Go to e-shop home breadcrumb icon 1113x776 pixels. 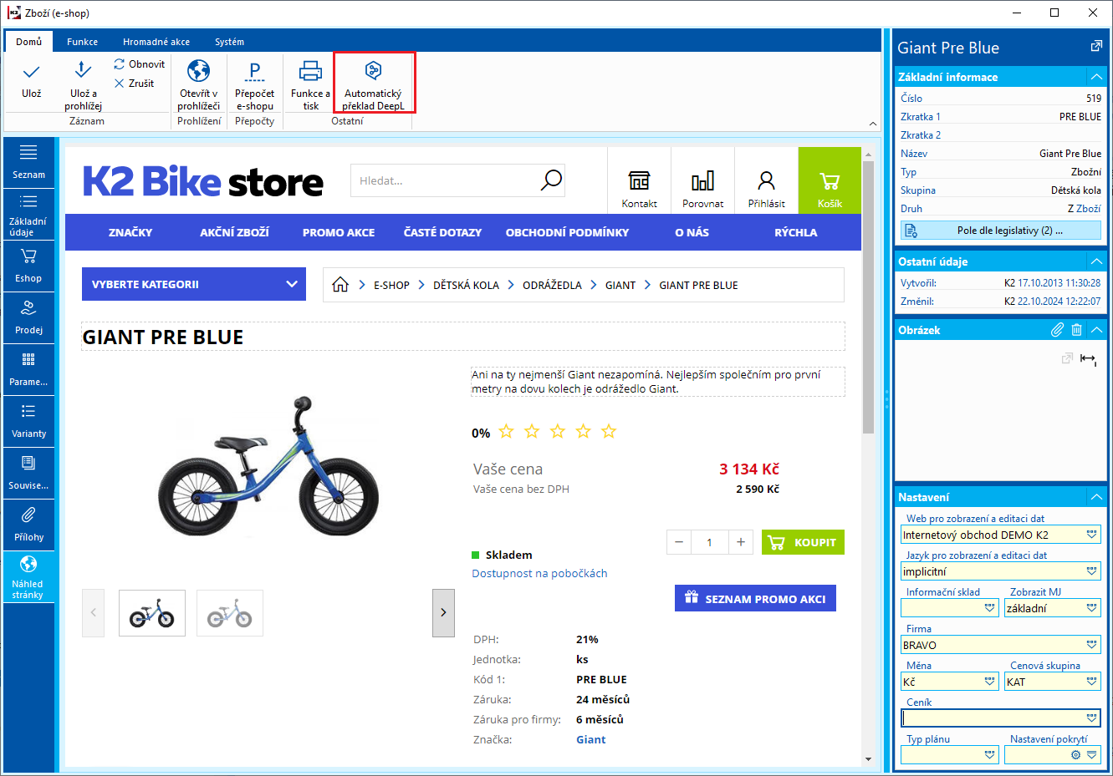[340, 285]
